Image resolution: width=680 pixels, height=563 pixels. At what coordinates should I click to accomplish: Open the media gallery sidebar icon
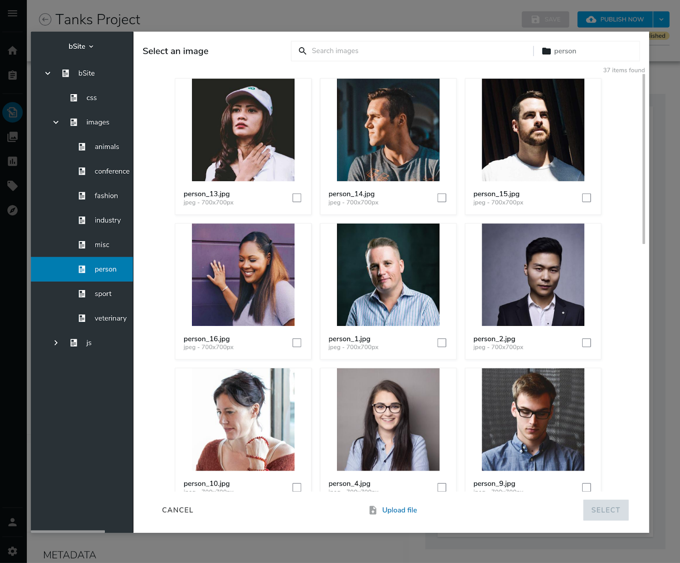tap(12, 137)
